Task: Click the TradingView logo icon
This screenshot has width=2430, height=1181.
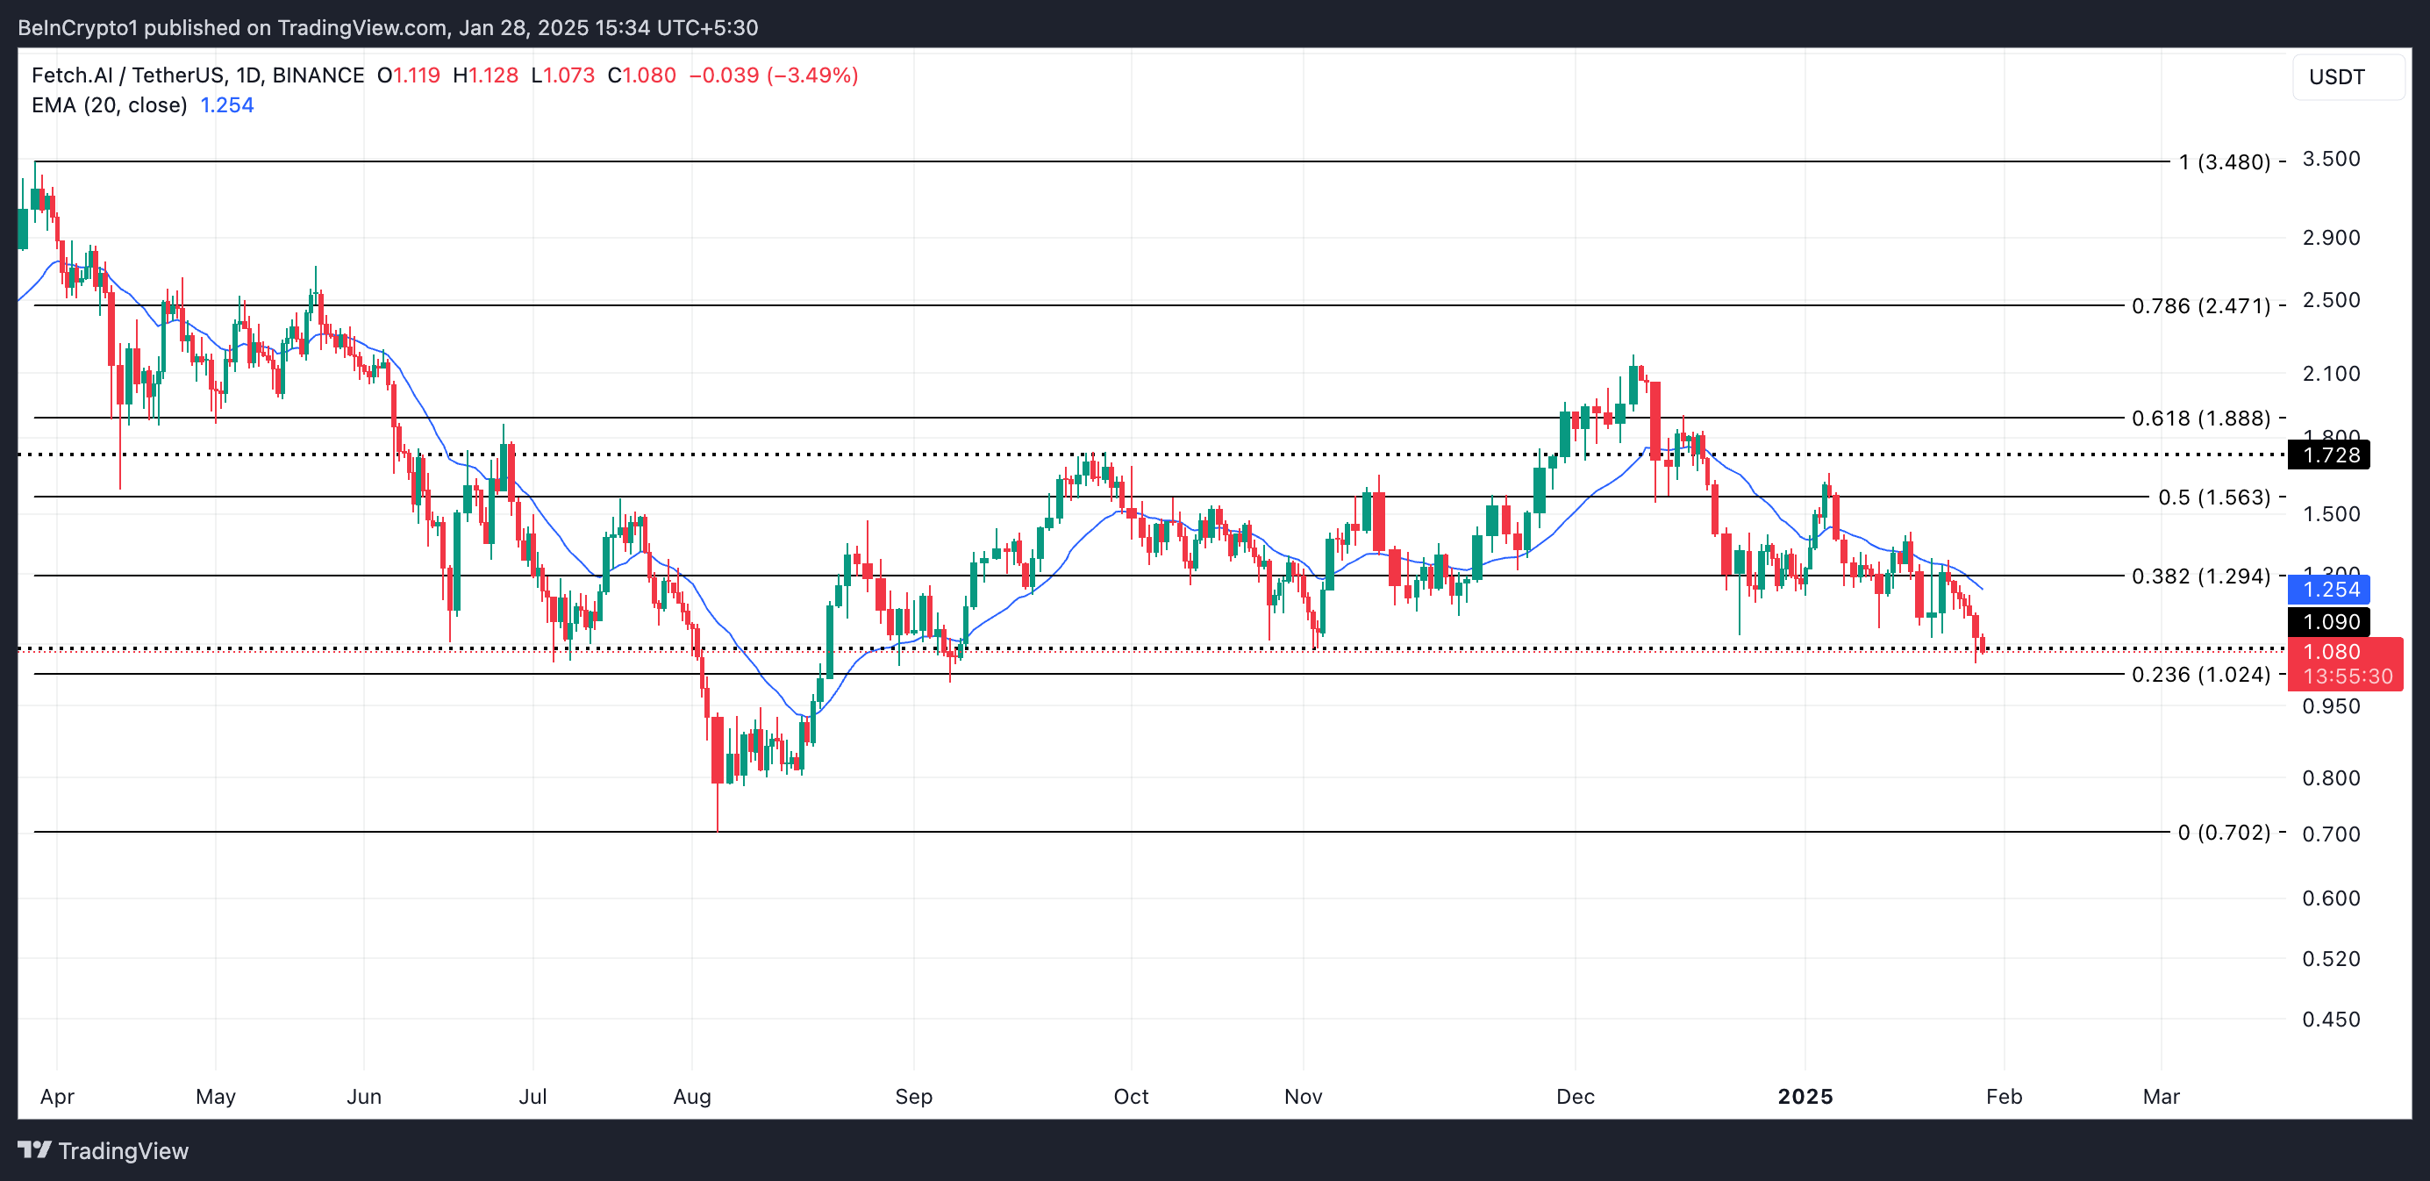Action: coord(35,1150)
